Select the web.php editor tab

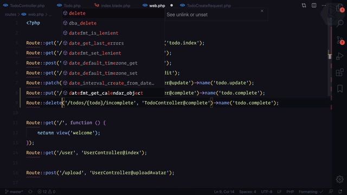click(154, 5)
